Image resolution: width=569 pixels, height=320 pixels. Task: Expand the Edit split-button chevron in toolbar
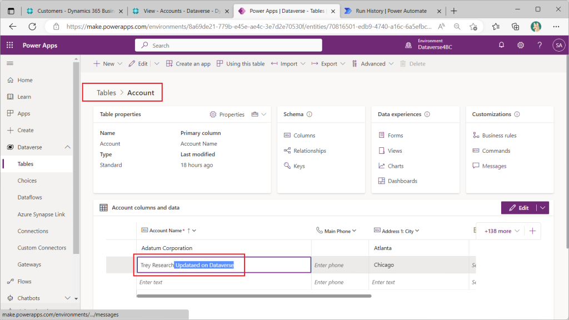click(x=157, y=64)
